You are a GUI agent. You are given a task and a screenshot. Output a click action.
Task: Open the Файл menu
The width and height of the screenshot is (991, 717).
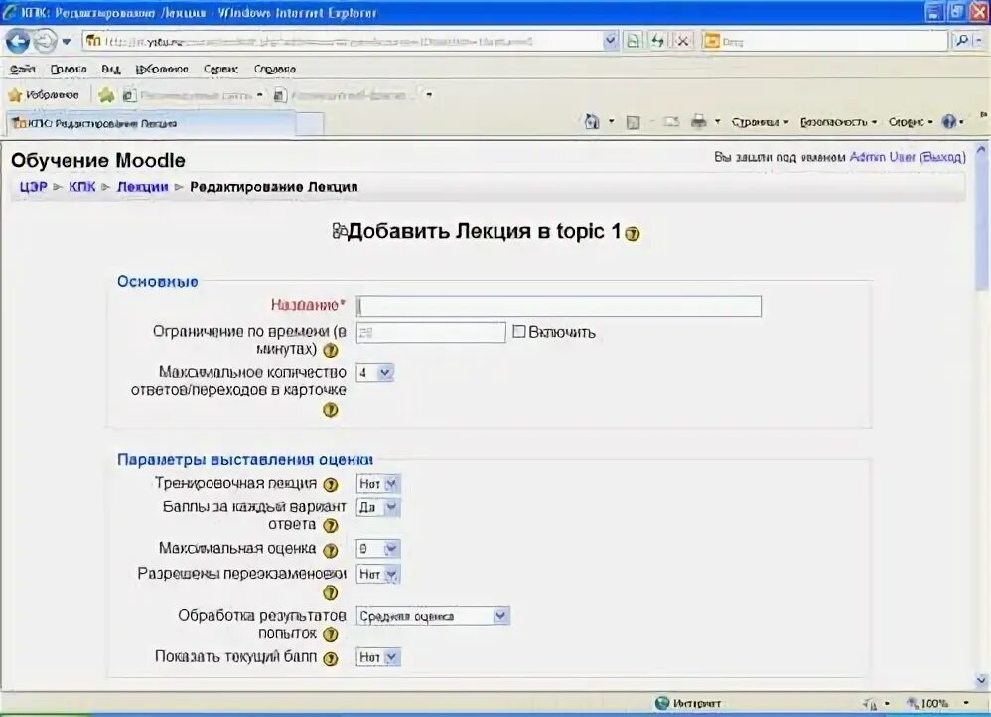pyautogui.click(x=22, y=69)
